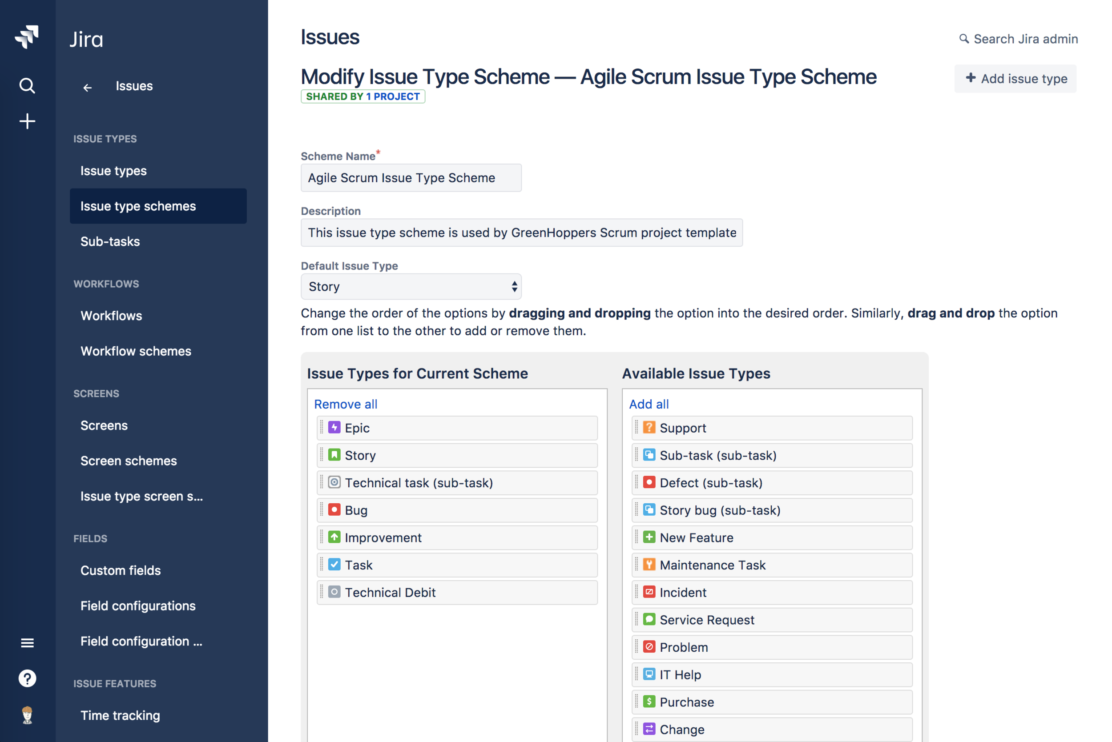The image size is (1112, 742).
Task: Click the Change arrows icon
Action: [x=649, y=729]
